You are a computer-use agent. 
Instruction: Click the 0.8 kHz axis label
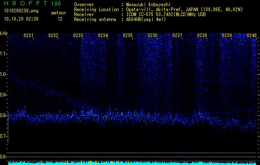click(x=4, y=115)
